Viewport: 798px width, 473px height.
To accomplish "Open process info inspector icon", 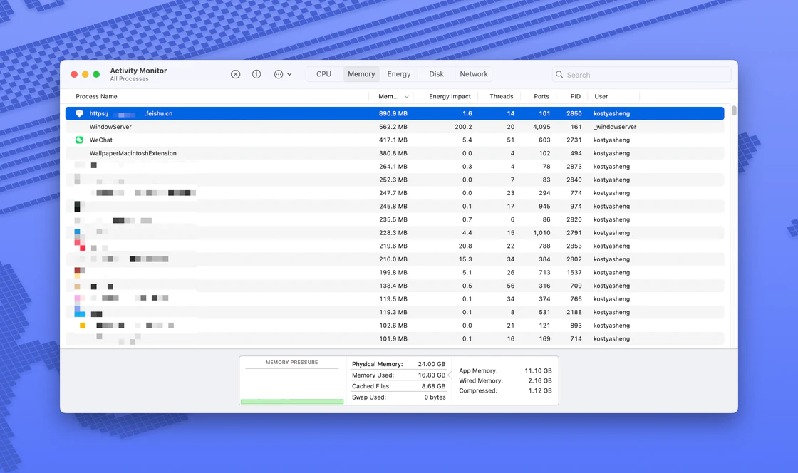I will tap(256, 74).
